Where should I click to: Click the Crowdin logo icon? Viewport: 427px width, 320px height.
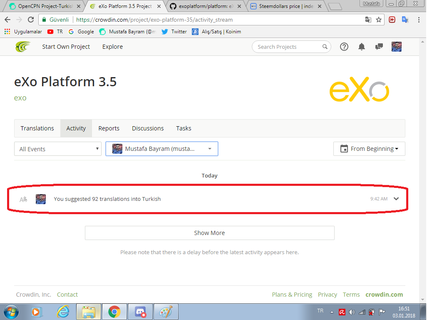tap(23, 47)
